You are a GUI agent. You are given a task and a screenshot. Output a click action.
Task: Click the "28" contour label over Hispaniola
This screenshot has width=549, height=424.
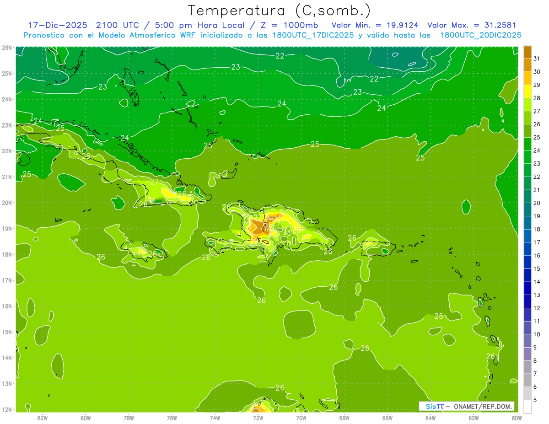296,230
